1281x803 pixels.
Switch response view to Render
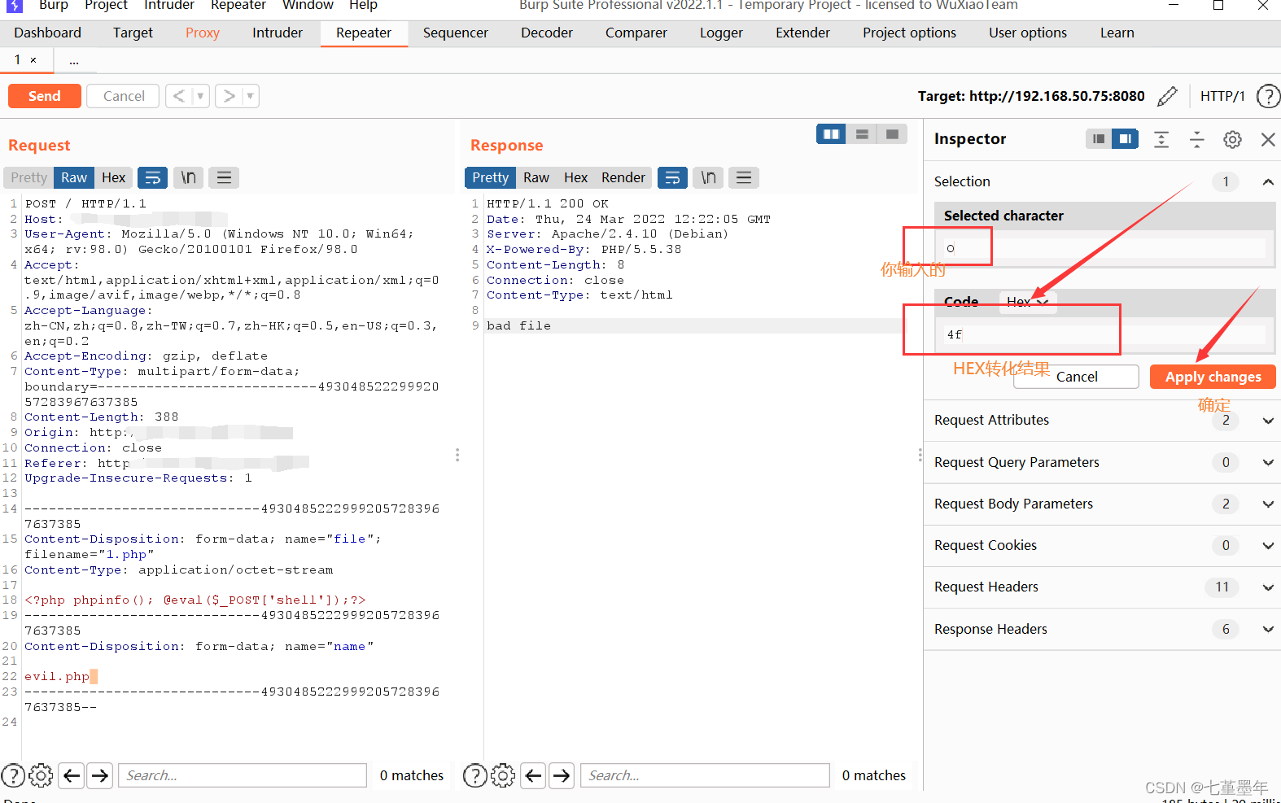click(623, 177)
